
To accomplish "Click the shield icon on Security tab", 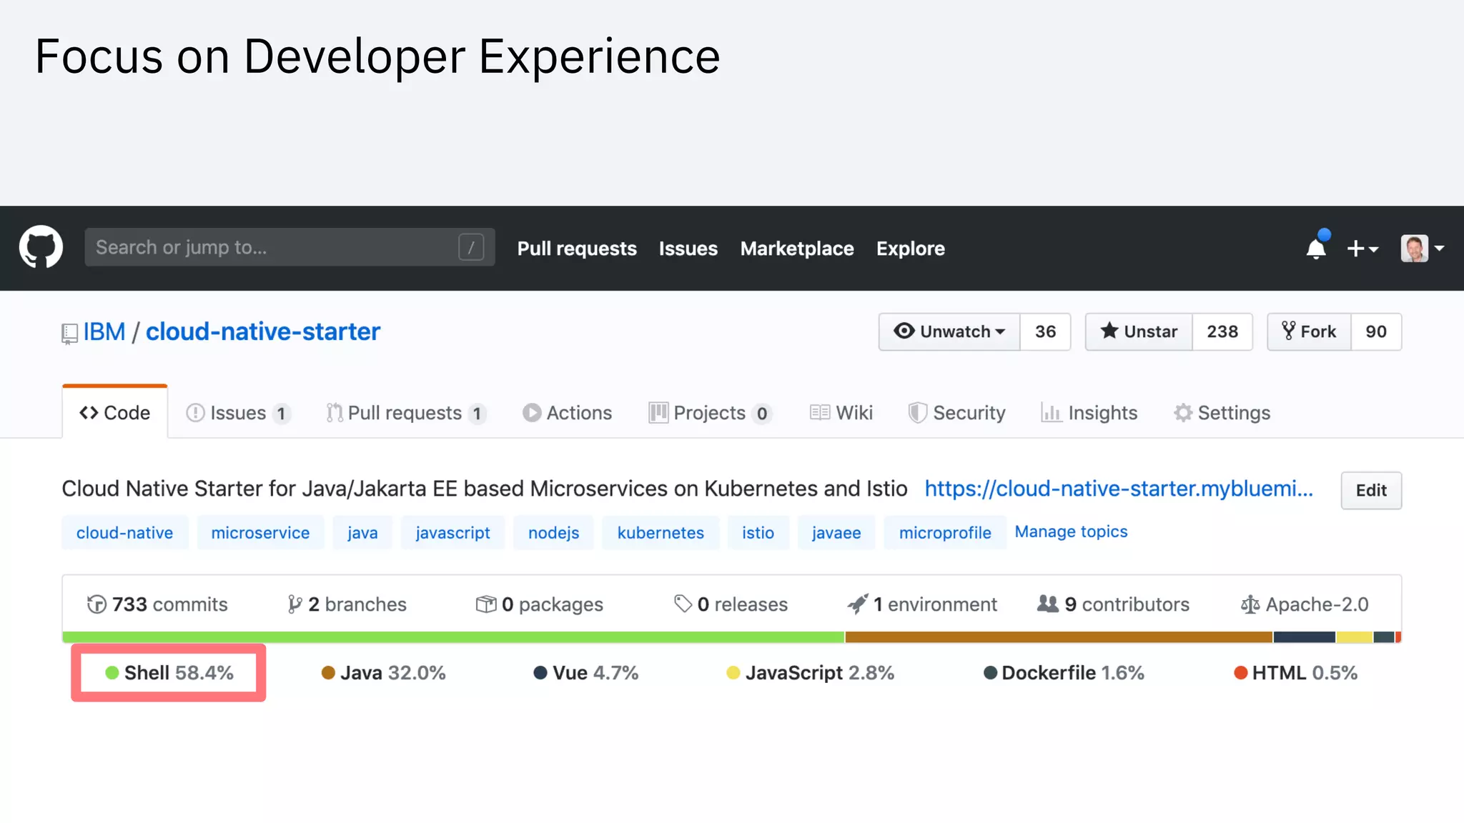I will (x=917, y=413).
